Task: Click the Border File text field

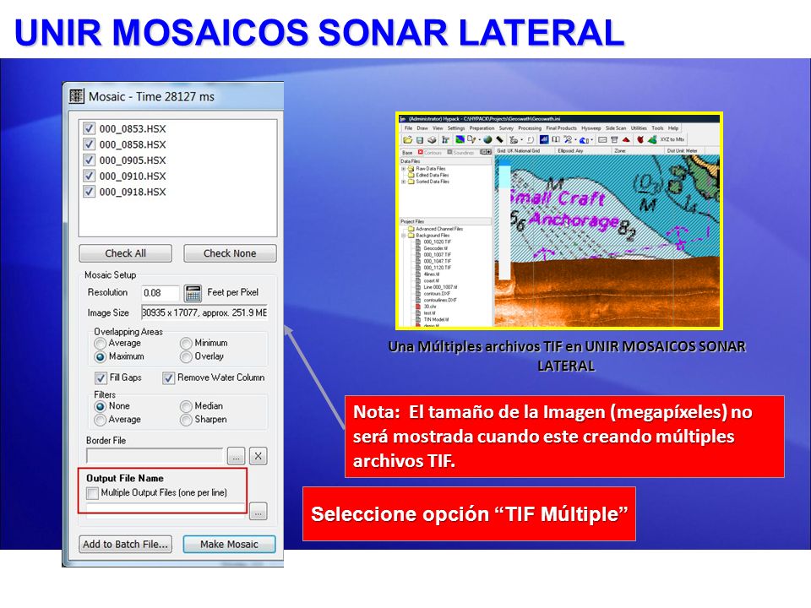Action: tap(155, 456)
